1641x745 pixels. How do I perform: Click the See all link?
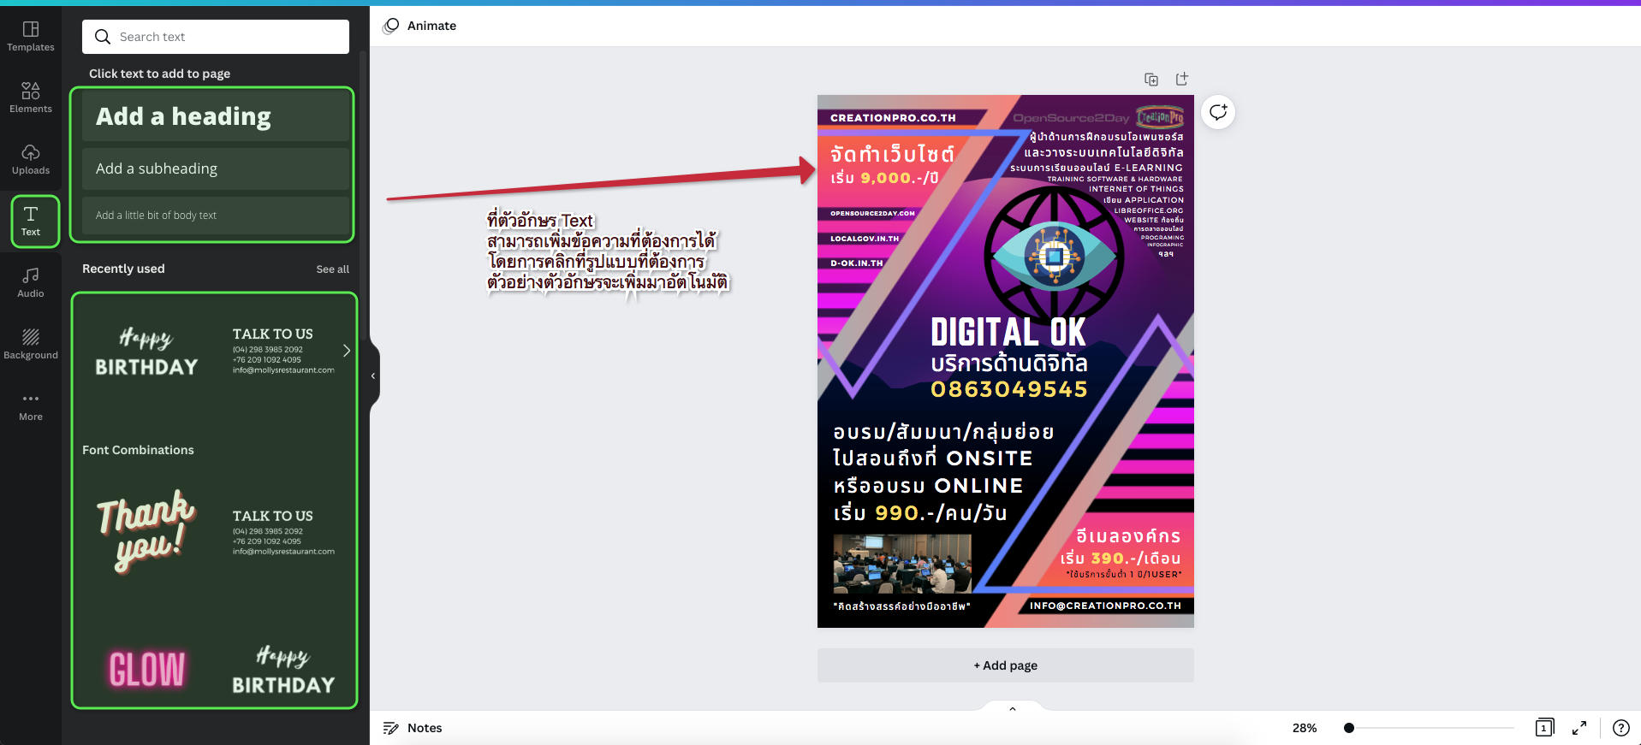click(x=332, y=269)
